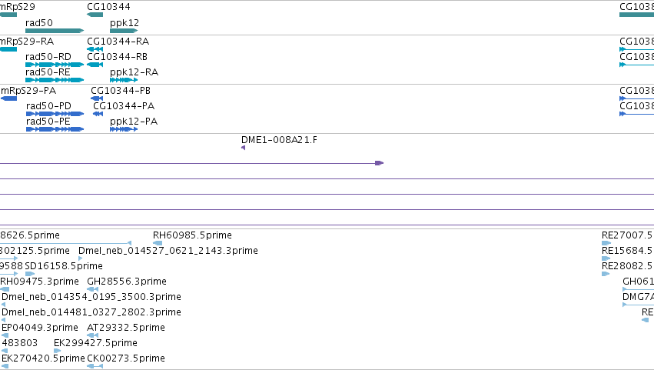Select the rad50-PE protein glyph
654x370 pixels.
coord(55,129)
